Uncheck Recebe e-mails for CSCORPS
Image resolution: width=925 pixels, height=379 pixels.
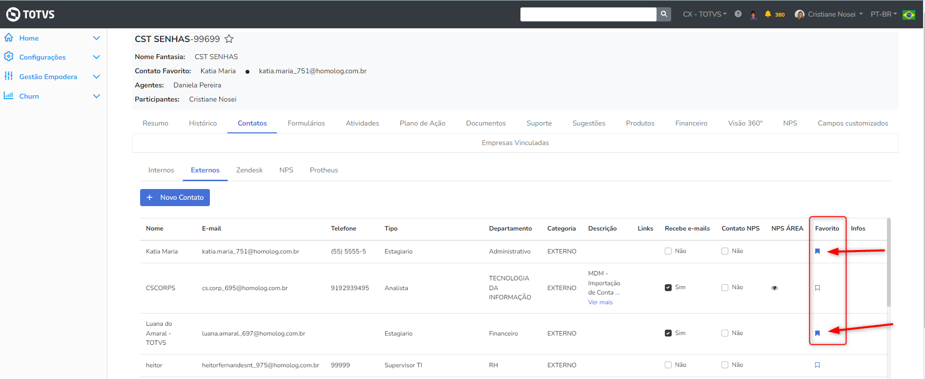(668, 288)
